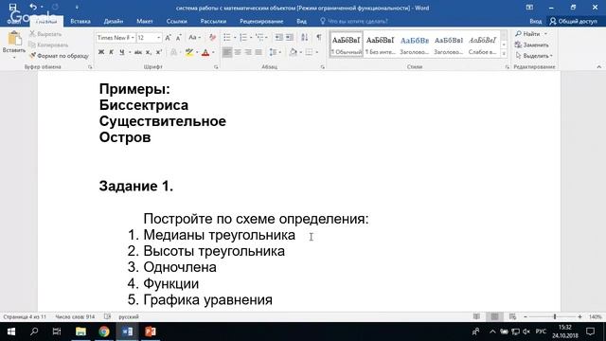Open the Вставка ribbon tab

coord(80,21)
